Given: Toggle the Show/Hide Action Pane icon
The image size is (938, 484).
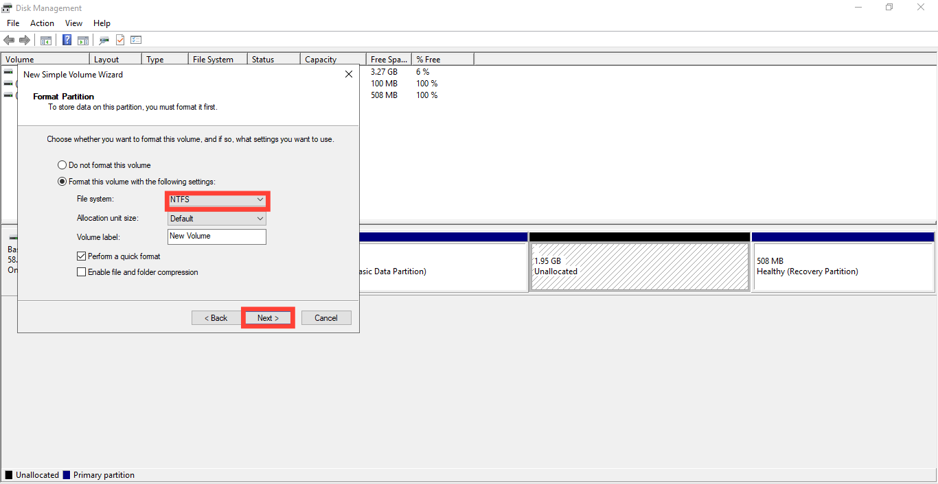Looking at the screenshot, I should 82,40.
